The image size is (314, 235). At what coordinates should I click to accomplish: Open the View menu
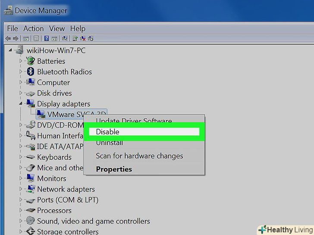57,28
